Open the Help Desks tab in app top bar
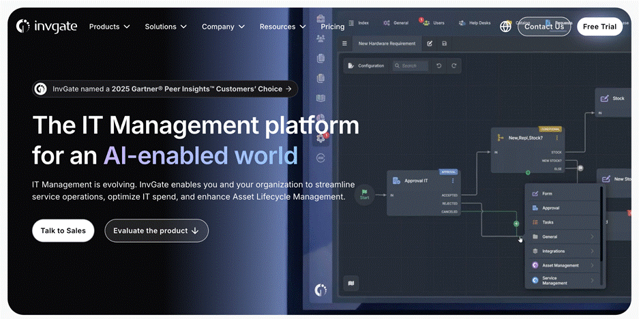This screenshot has height=319, width=639. [475, 22]
